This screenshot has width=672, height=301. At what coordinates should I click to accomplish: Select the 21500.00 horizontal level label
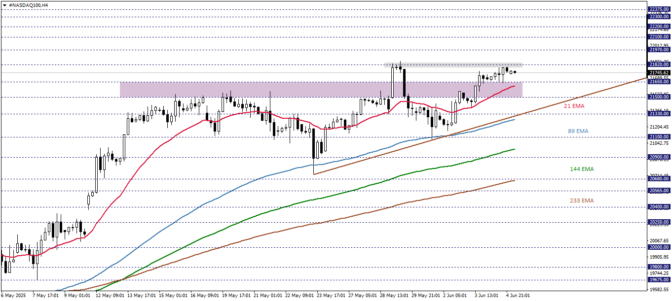pyautogui.click(x=659, y=97)
